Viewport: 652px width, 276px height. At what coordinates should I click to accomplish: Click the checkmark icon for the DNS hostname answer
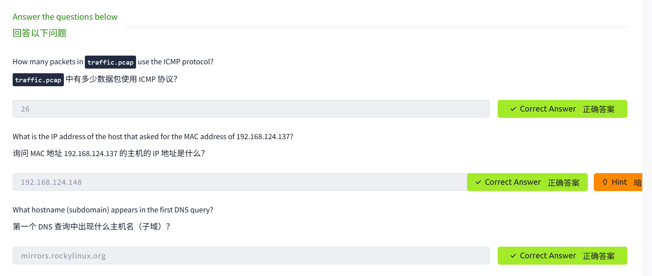[513, 256]
